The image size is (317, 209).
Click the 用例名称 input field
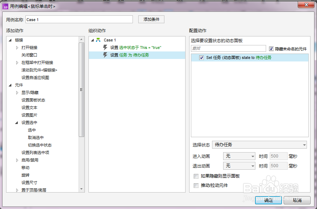(79, 20)
